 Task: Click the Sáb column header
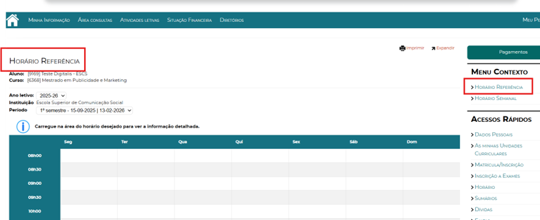[353, 142]
